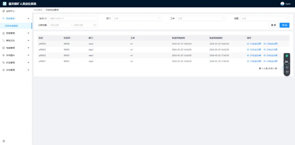View 3D轨迹动画 for p90003

(270, 50)
